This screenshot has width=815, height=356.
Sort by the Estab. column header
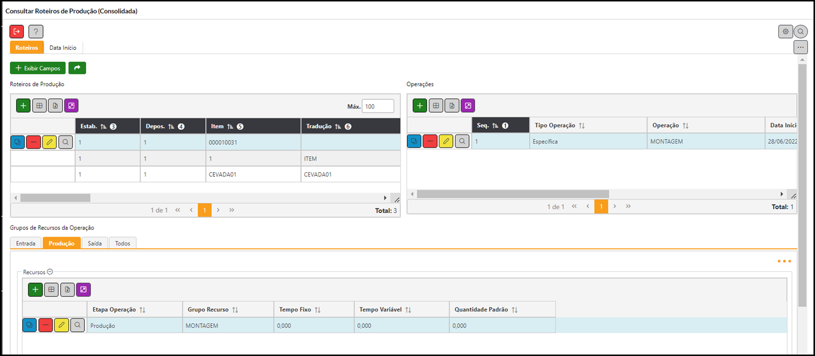[107, 127]
